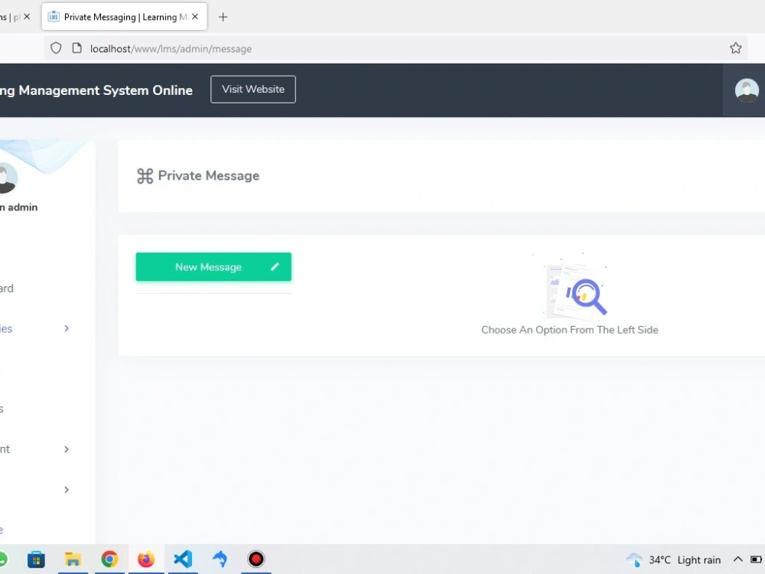765x574 pixels.
Task: Expand the sidebar item ending in 'ies'
Action: pos(67,328)
